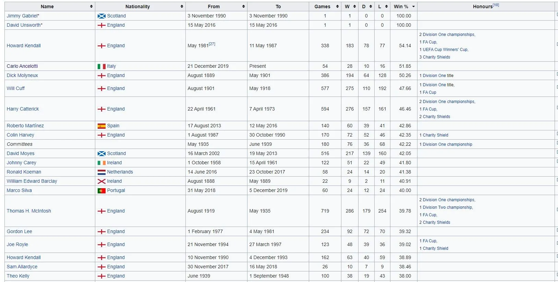This screenshot has height=282, width=558.
Task: Click footnote reference 27 beside May 1981
Action: 212,44
